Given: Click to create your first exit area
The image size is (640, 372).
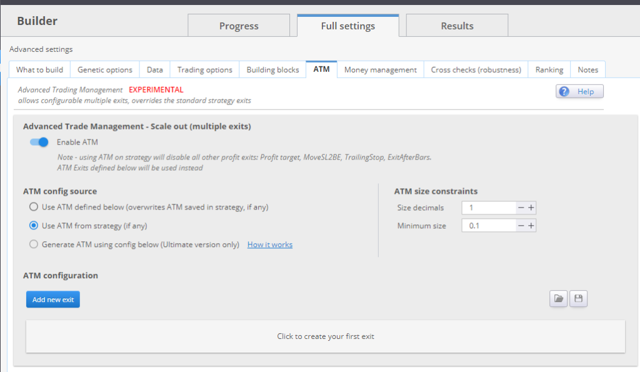Looking at the screenshot, I should (325, 336).
